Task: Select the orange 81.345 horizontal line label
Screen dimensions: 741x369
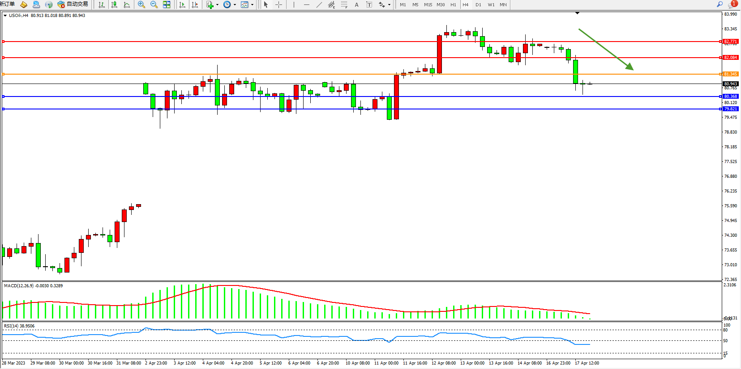Action: [730, 74]
